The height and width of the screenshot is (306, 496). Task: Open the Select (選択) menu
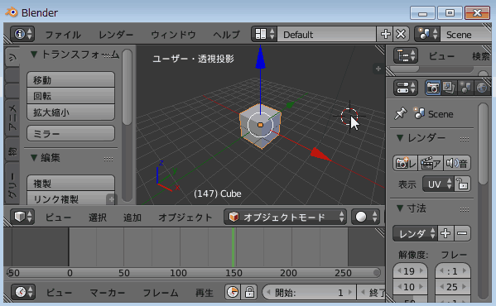[98, 218]
